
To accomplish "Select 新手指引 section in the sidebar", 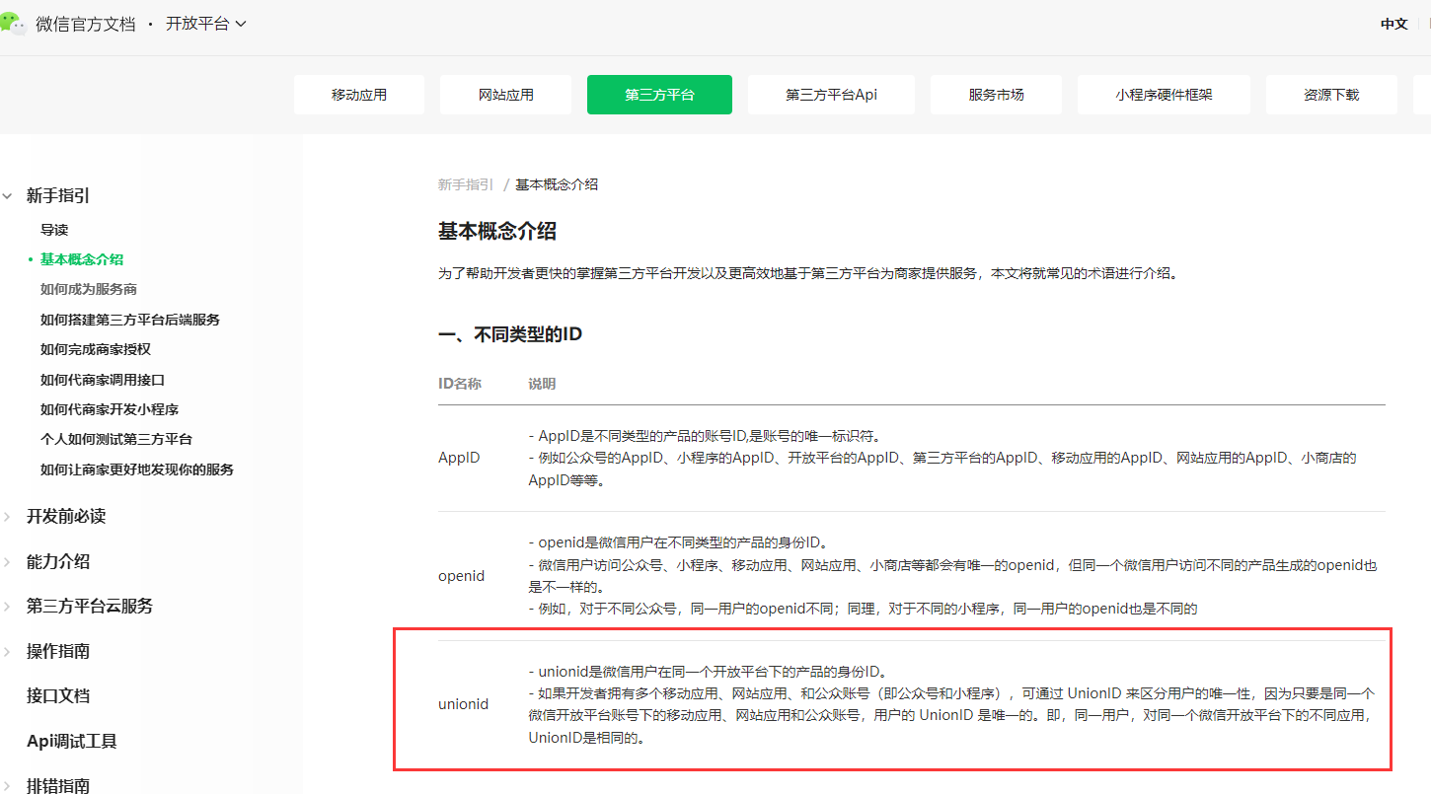I will tap(58, 196).
